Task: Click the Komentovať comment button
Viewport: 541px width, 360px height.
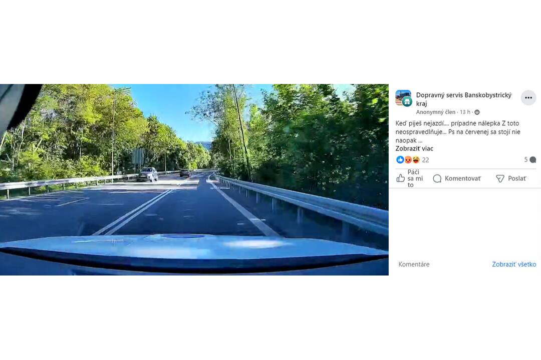Action: [457, 178]
